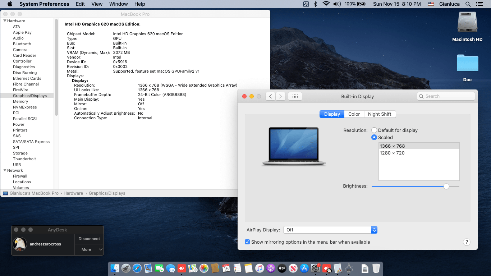Open the Music app in Dock
The image size is (491, 276).
click(260, 268)
